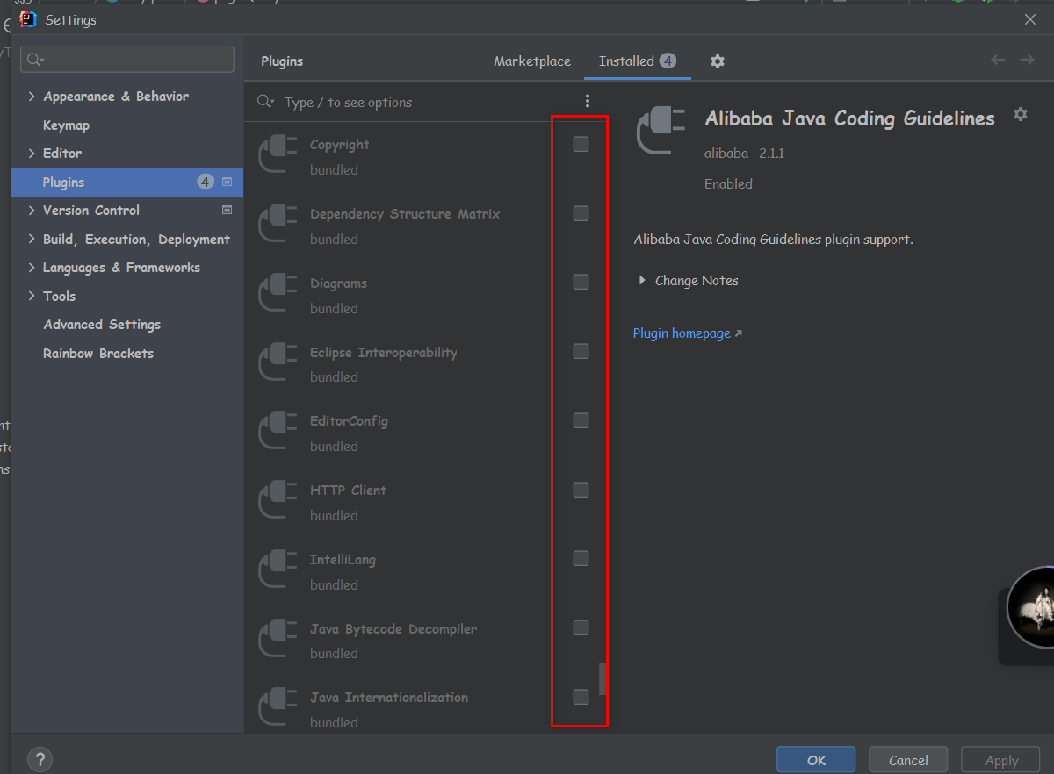Open Advanced Settings page

pyautogui.click(x=102, y=325)
